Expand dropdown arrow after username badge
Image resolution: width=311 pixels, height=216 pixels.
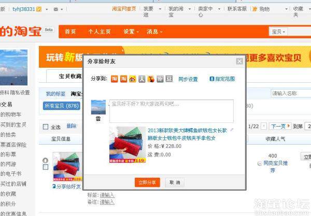[47, 9]
